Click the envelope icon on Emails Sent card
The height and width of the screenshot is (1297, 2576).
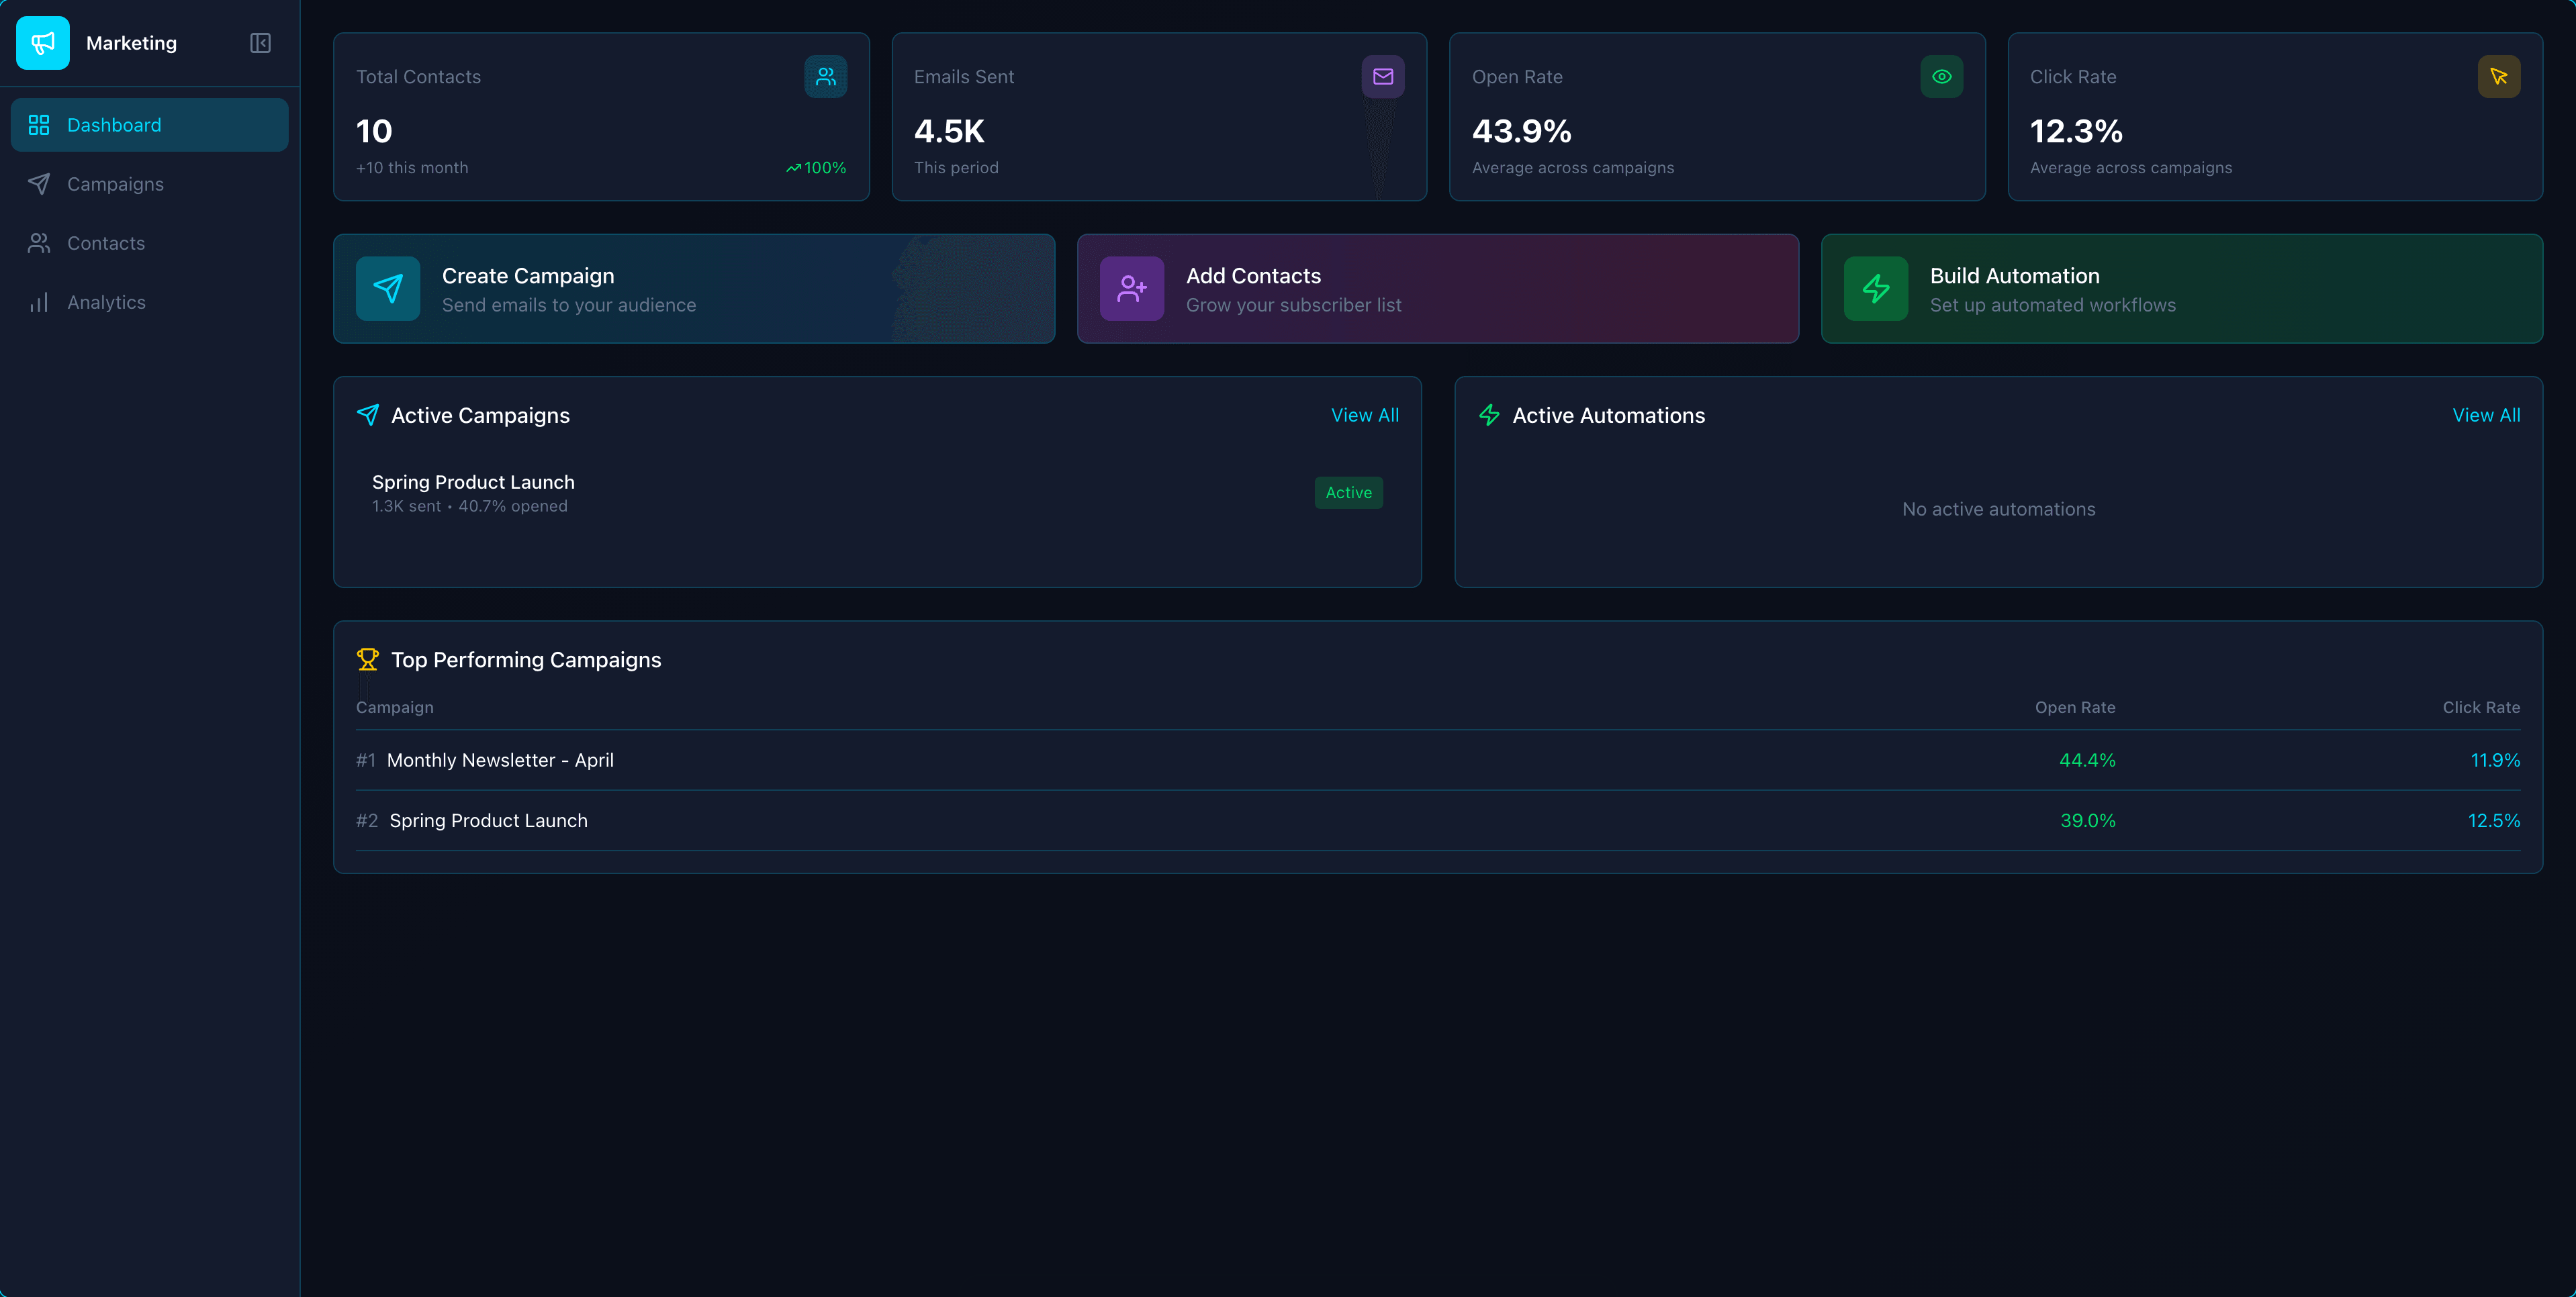coord(1383,76)
